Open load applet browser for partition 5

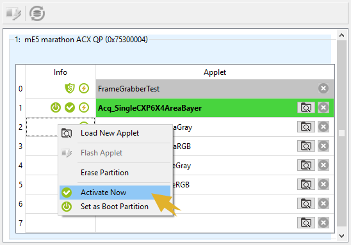click(306, 184)
